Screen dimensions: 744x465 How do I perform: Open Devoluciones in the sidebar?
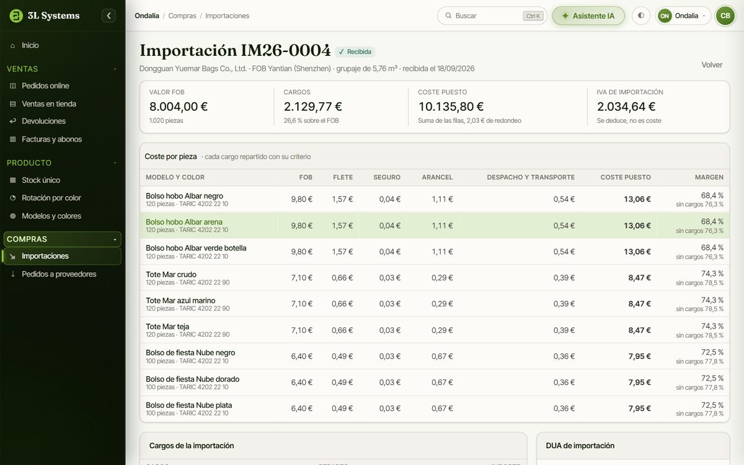(62, 121)
